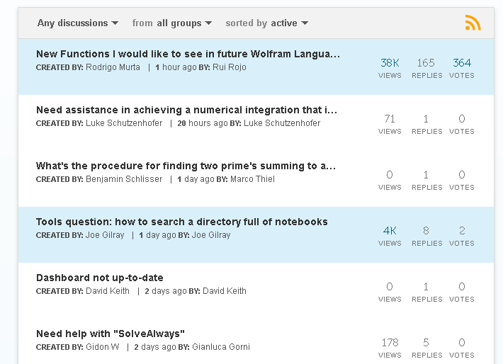Screen dimensions: 503x364
Task: Open the "Dashboard not up-to-date" discussion
Action: click(100, 278)
